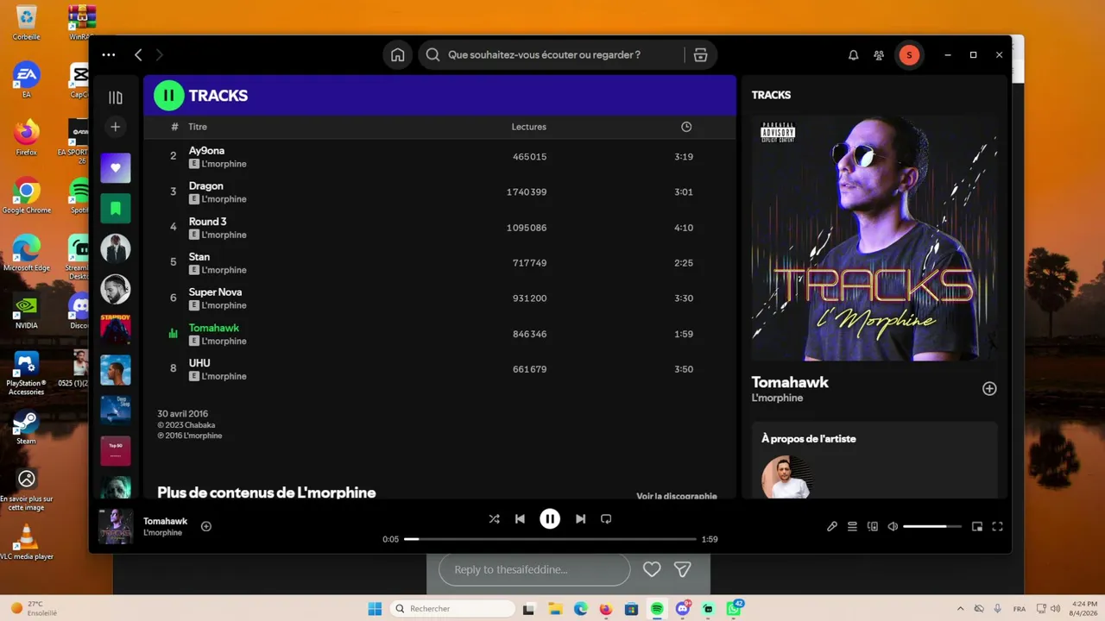Toggle shuffle playback
Viewport: 1105px width, 621px height.
(x=494, y=519)
